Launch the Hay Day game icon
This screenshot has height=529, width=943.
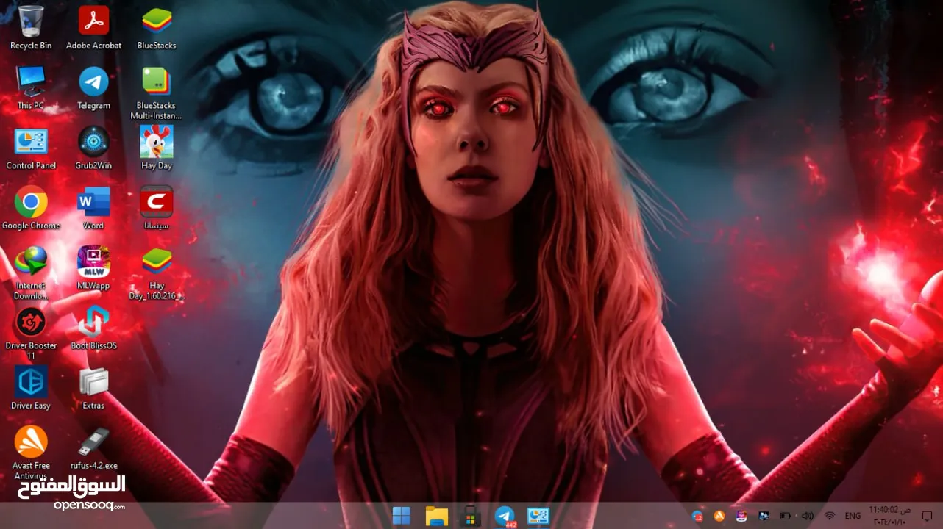(x=157, y=148)
